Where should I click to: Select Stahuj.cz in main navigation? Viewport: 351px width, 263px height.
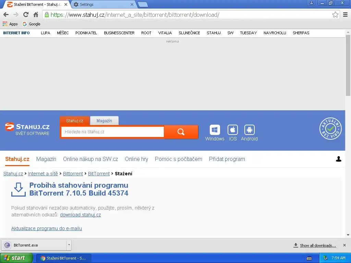point(17,159)
